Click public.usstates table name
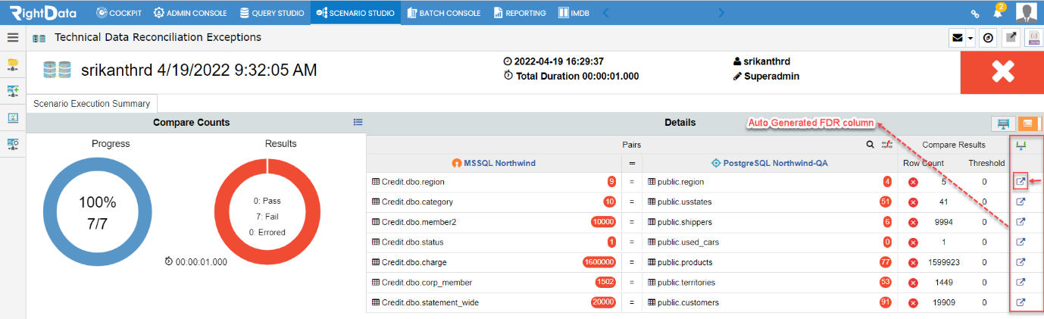Screen dimensions: 1044x319 (685, 202)
